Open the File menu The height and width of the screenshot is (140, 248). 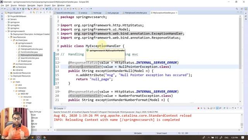pos(2,5)
